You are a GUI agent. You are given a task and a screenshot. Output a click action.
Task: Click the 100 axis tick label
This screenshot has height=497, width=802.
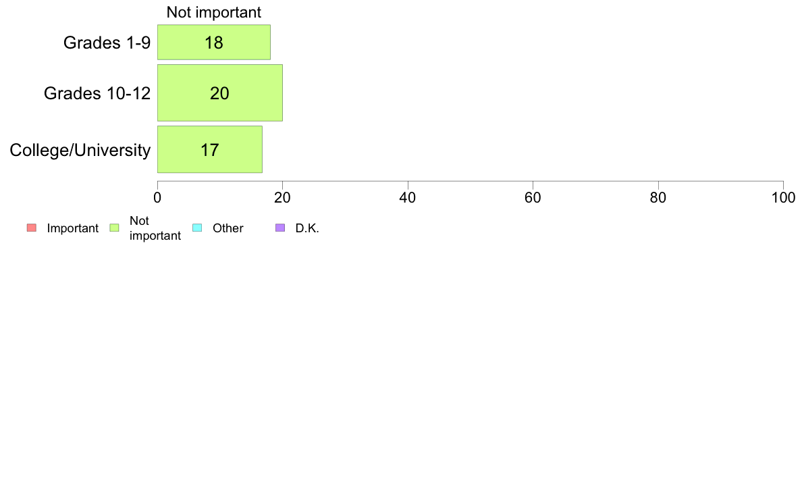pyautogui.click(x=784, y=198)
